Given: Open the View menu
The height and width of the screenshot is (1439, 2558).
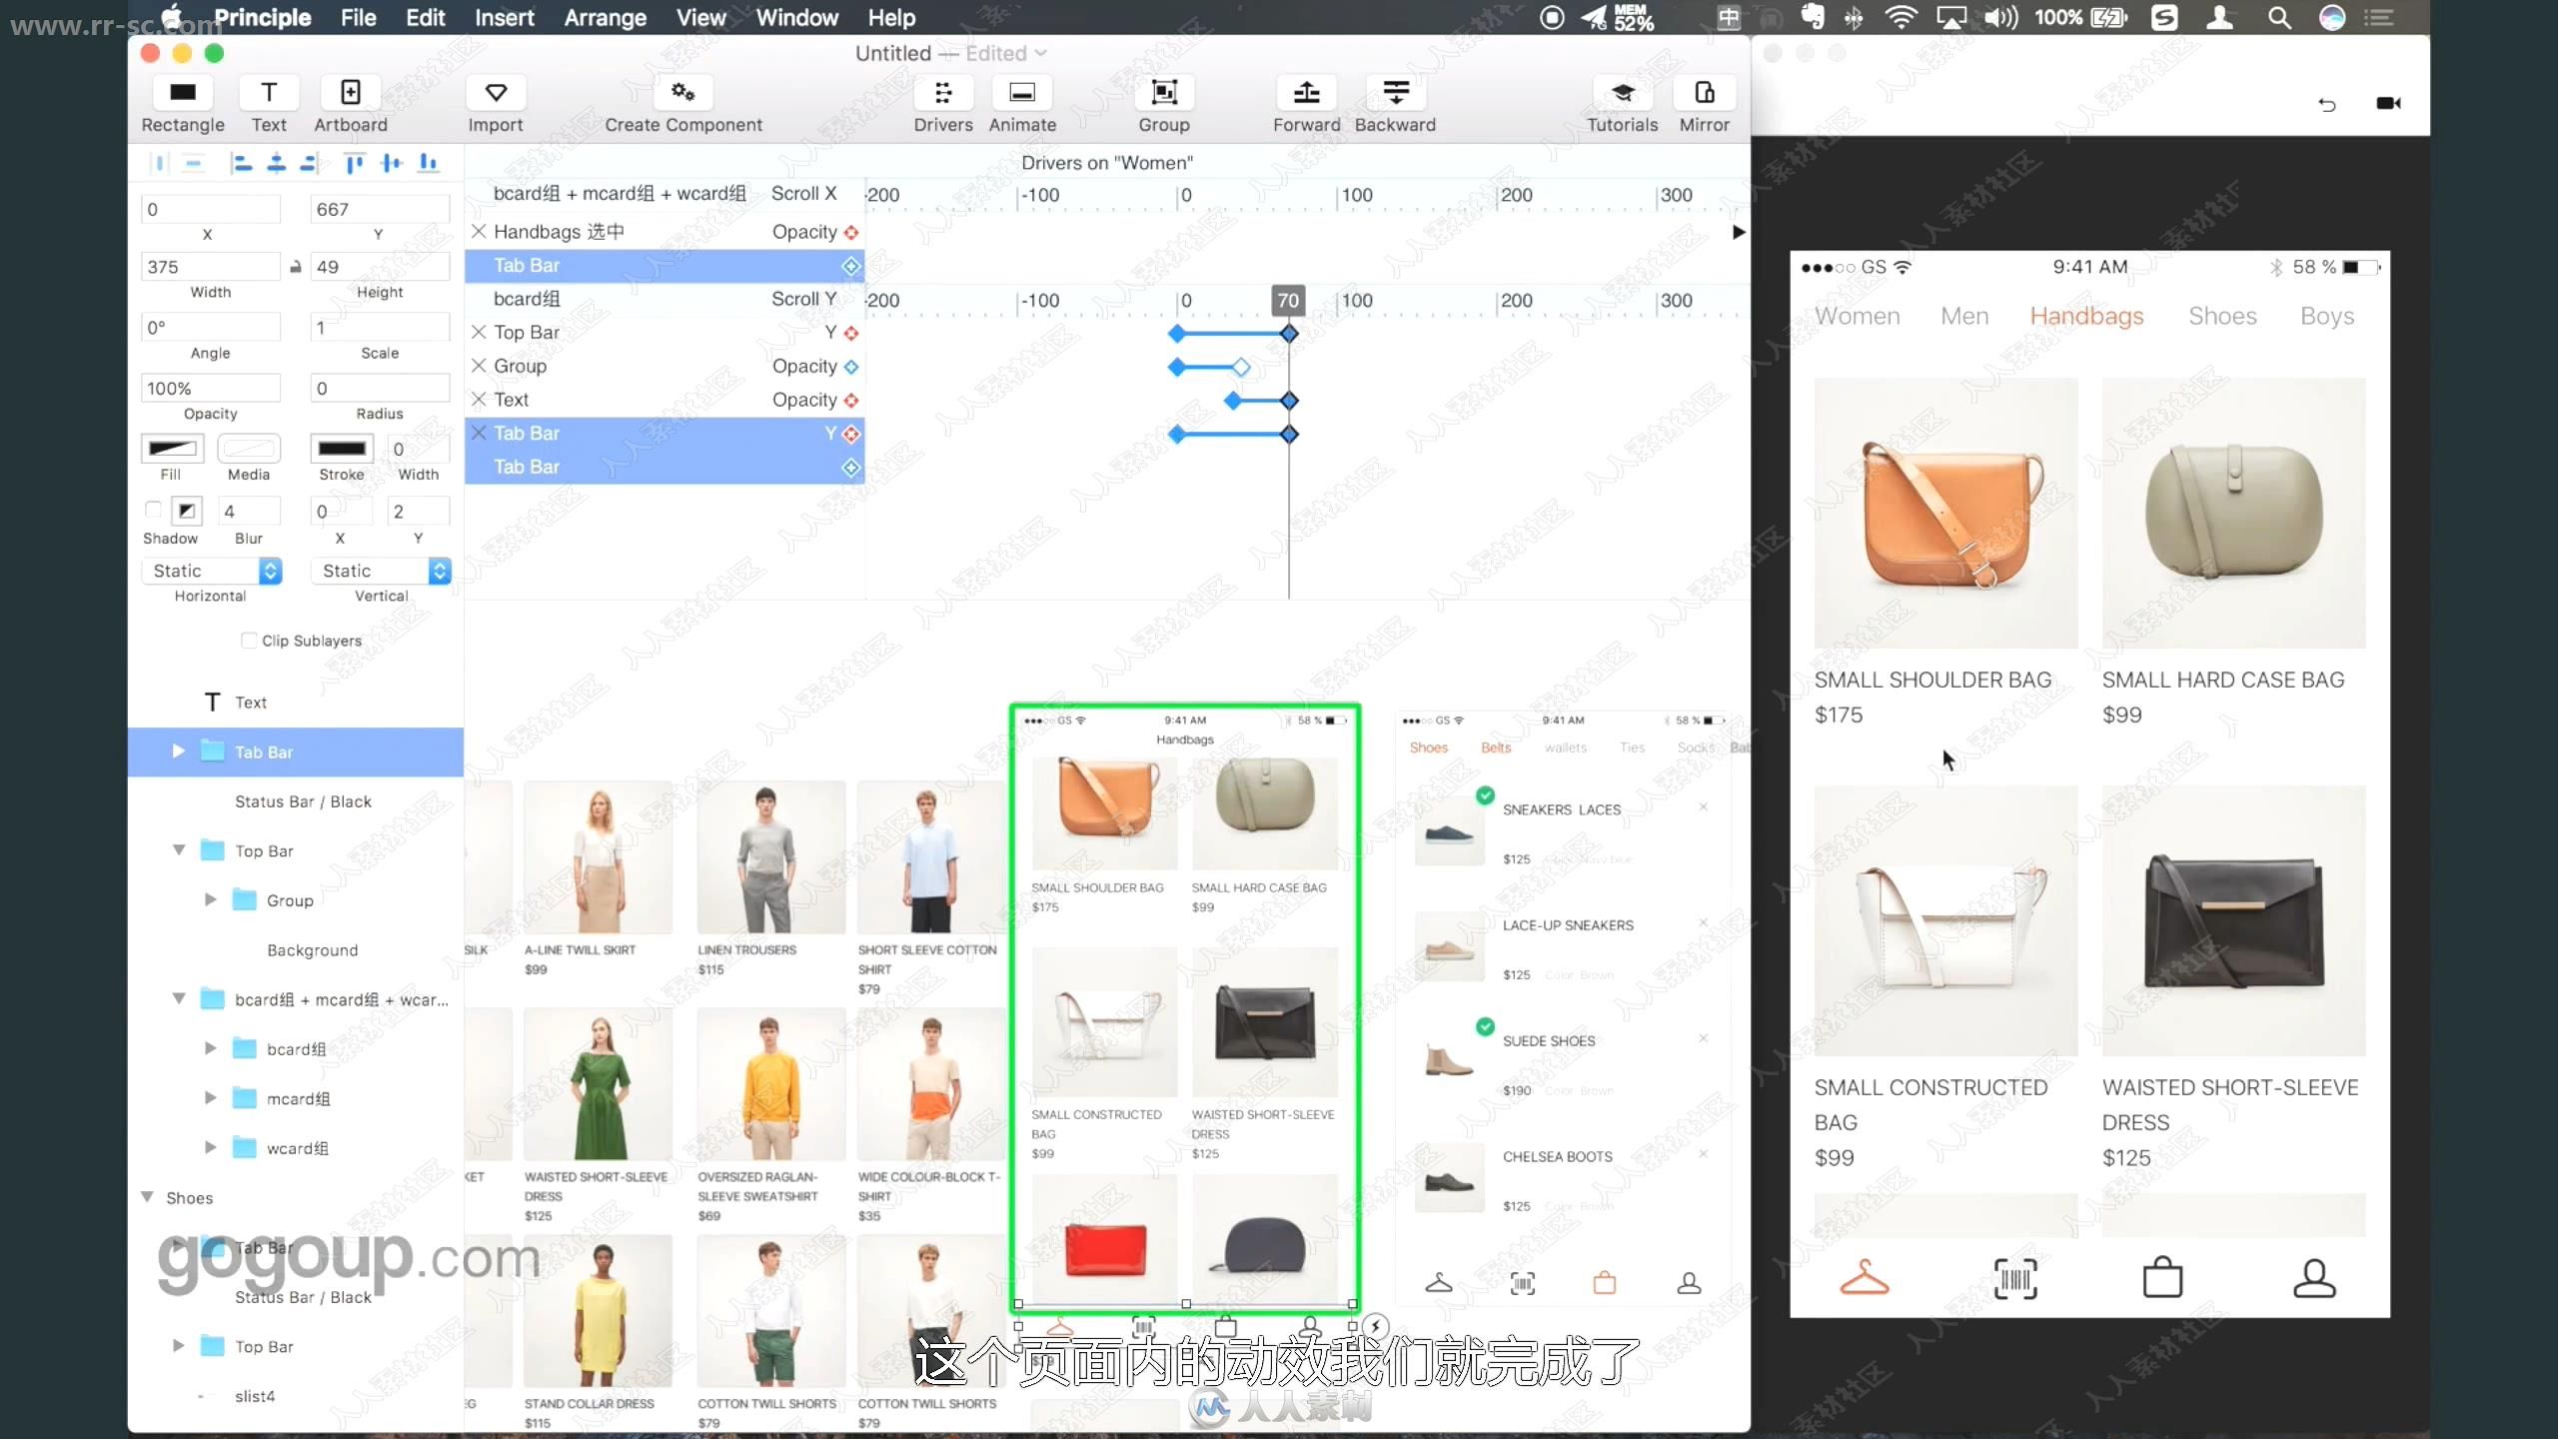Looking at the screenshot, I should (x=700, y=17).
